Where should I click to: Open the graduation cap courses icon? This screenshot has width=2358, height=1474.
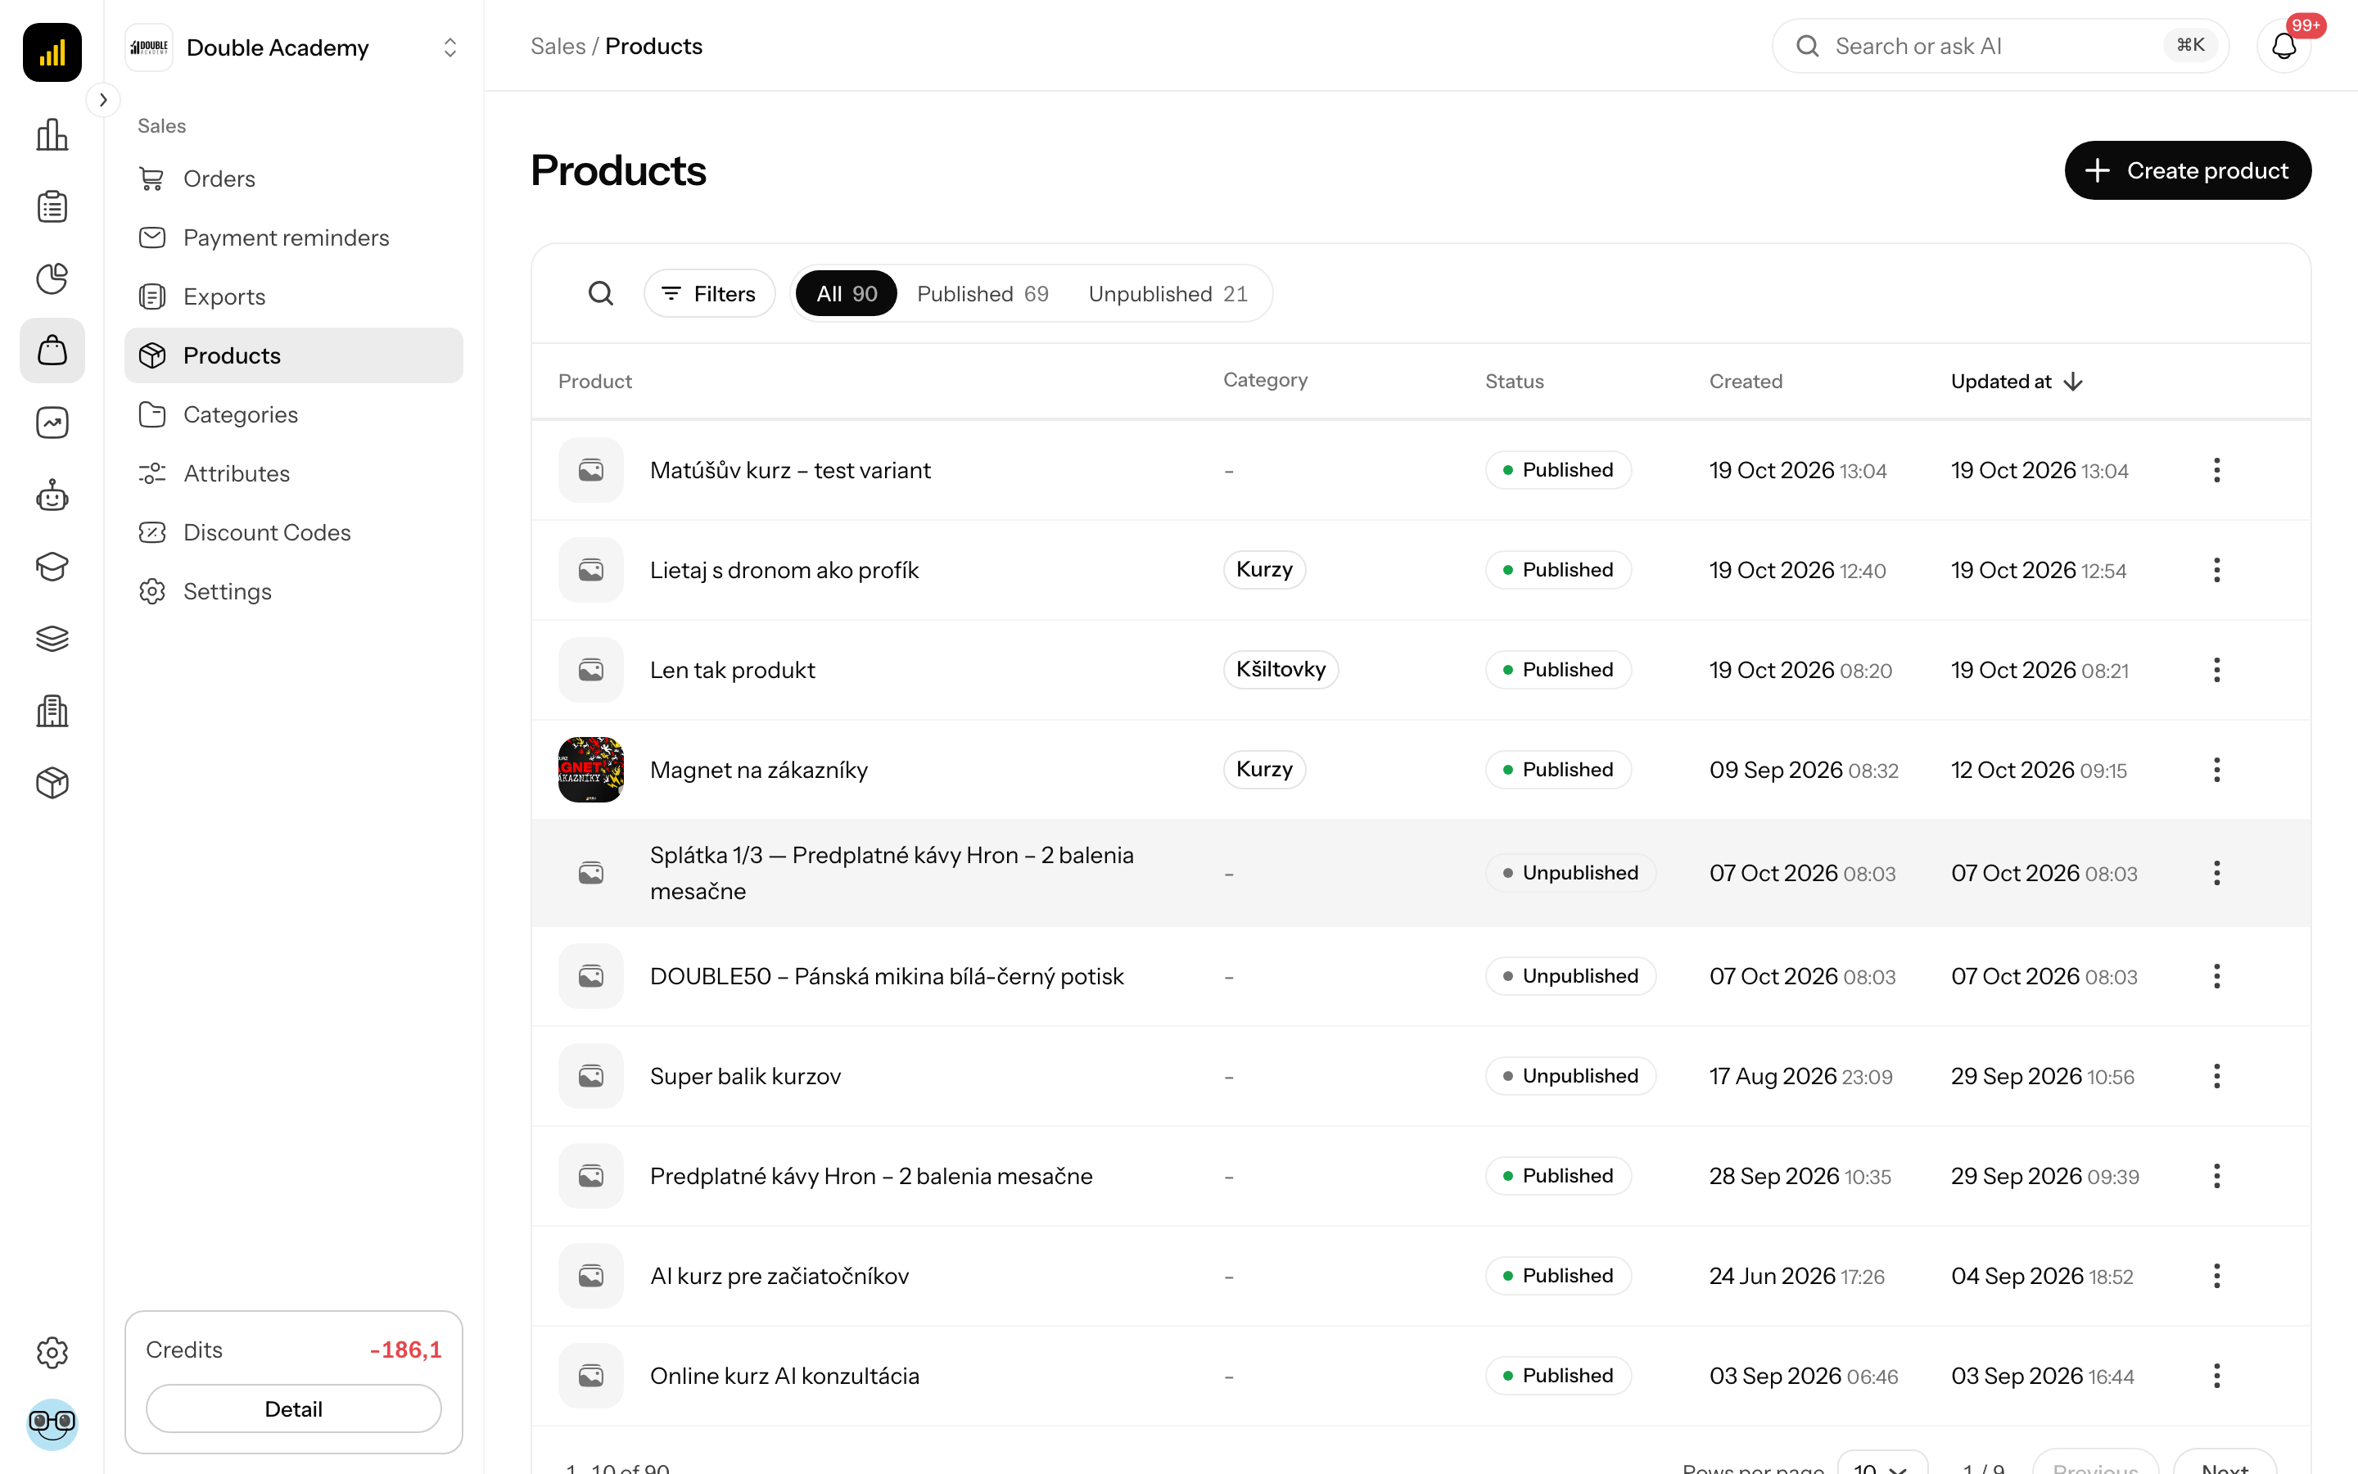point(52,567)
